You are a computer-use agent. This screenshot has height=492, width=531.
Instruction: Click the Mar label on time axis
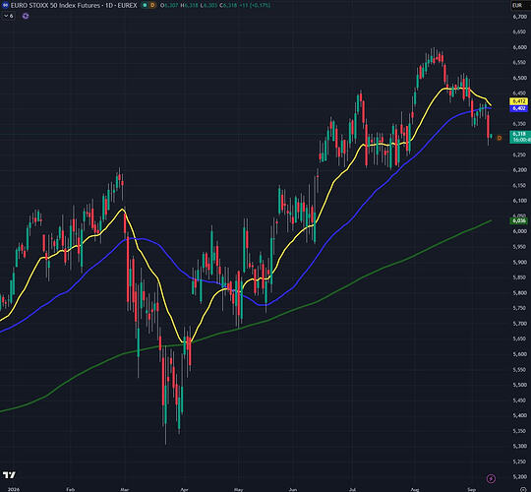click(125, 489)
